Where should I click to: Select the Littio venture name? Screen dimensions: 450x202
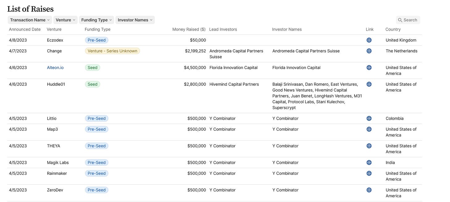(52, 118)
